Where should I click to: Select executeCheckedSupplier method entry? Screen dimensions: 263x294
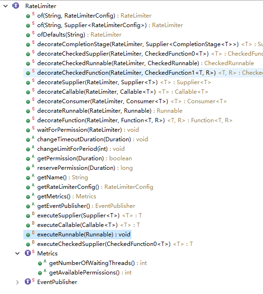pos(115,244)
